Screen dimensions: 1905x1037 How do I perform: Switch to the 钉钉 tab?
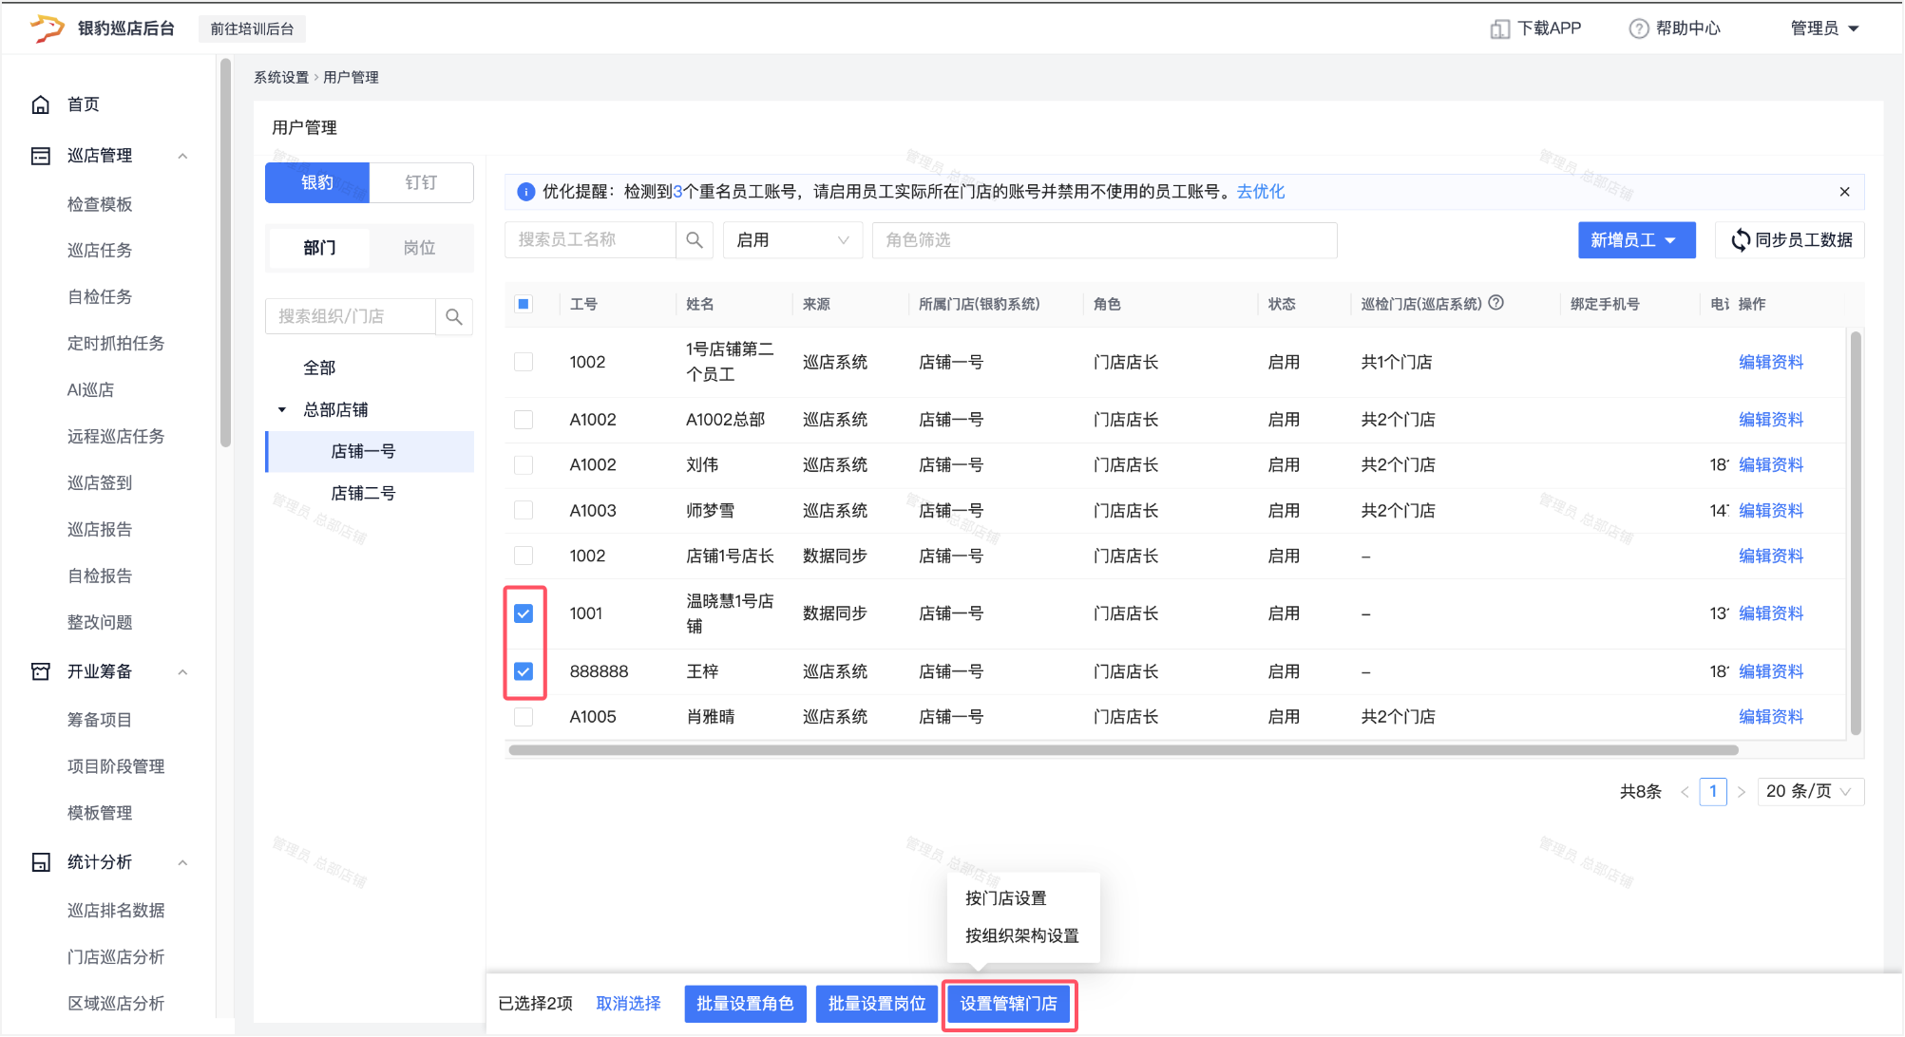pyautogui.click(x=421, y=182)
